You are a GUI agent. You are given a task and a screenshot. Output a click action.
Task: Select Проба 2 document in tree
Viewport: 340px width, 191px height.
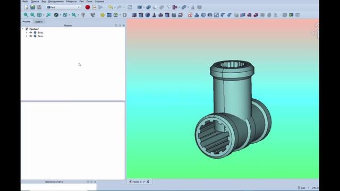click(34, 29)
